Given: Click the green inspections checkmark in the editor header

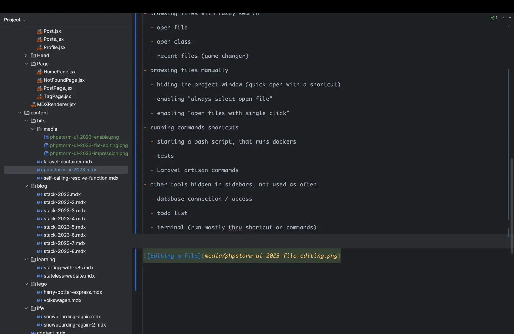Looking at the screenshot, I should tap(493, 18).
